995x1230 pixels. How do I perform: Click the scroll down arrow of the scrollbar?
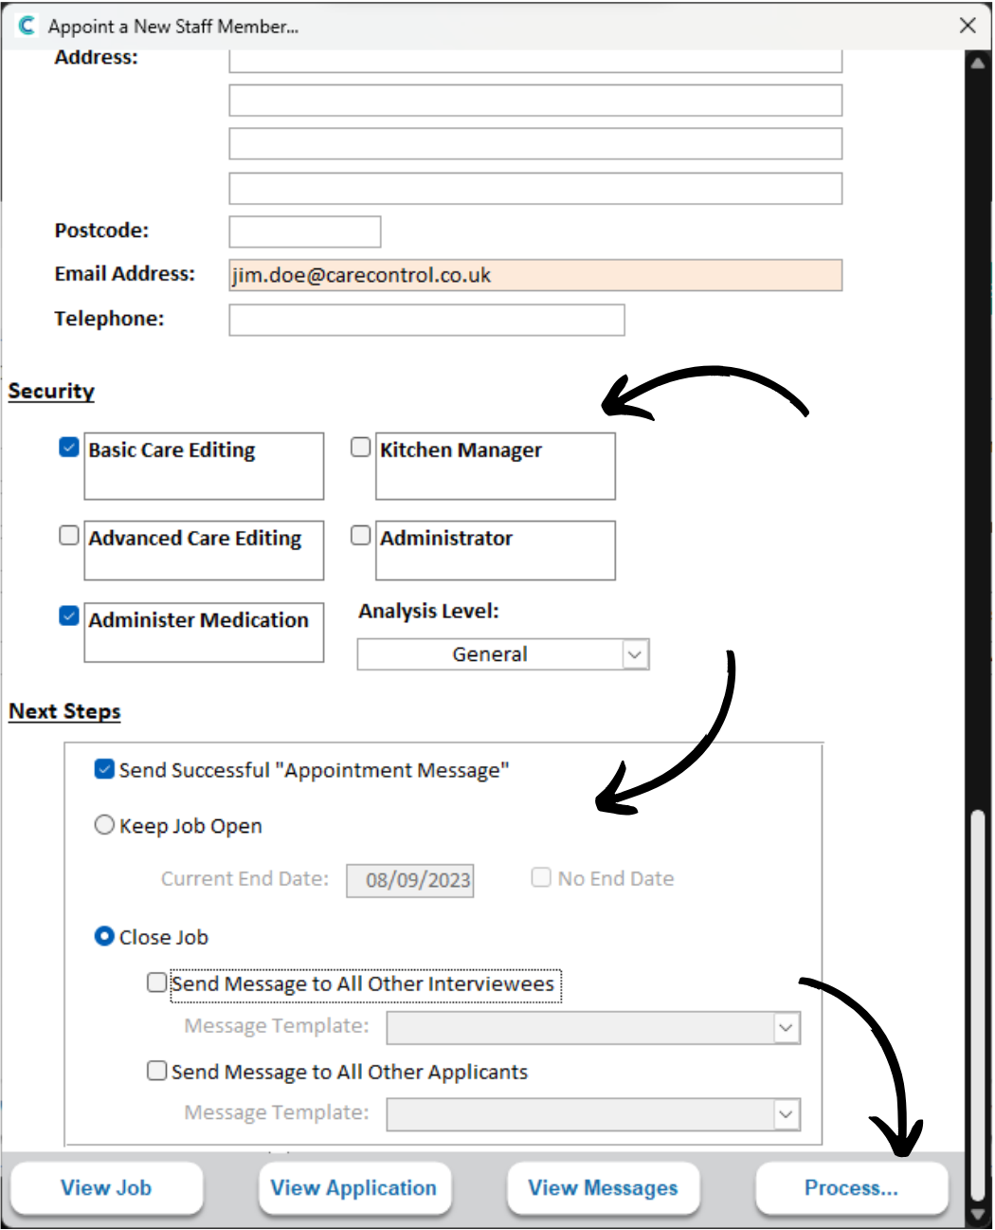(x=978, y=1213)
